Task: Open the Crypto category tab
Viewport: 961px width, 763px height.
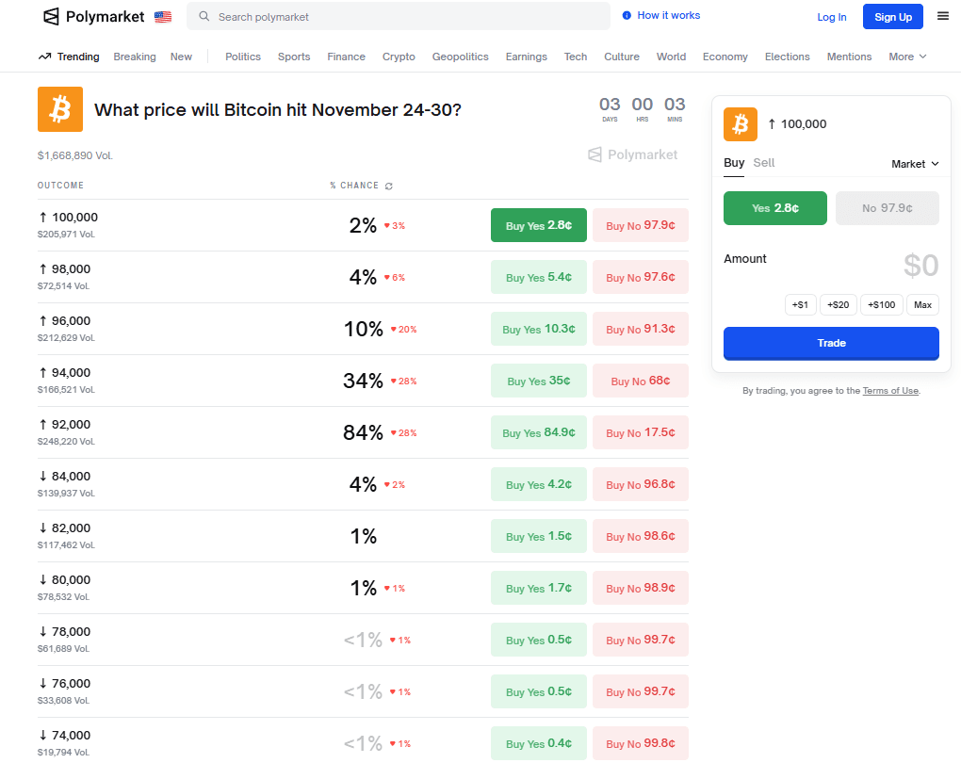Action: (399, 57)
